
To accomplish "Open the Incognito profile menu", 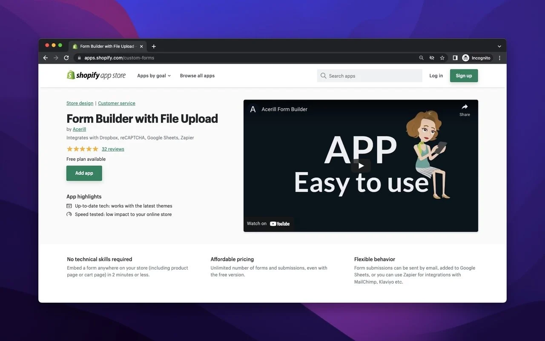I will [476, 58].
